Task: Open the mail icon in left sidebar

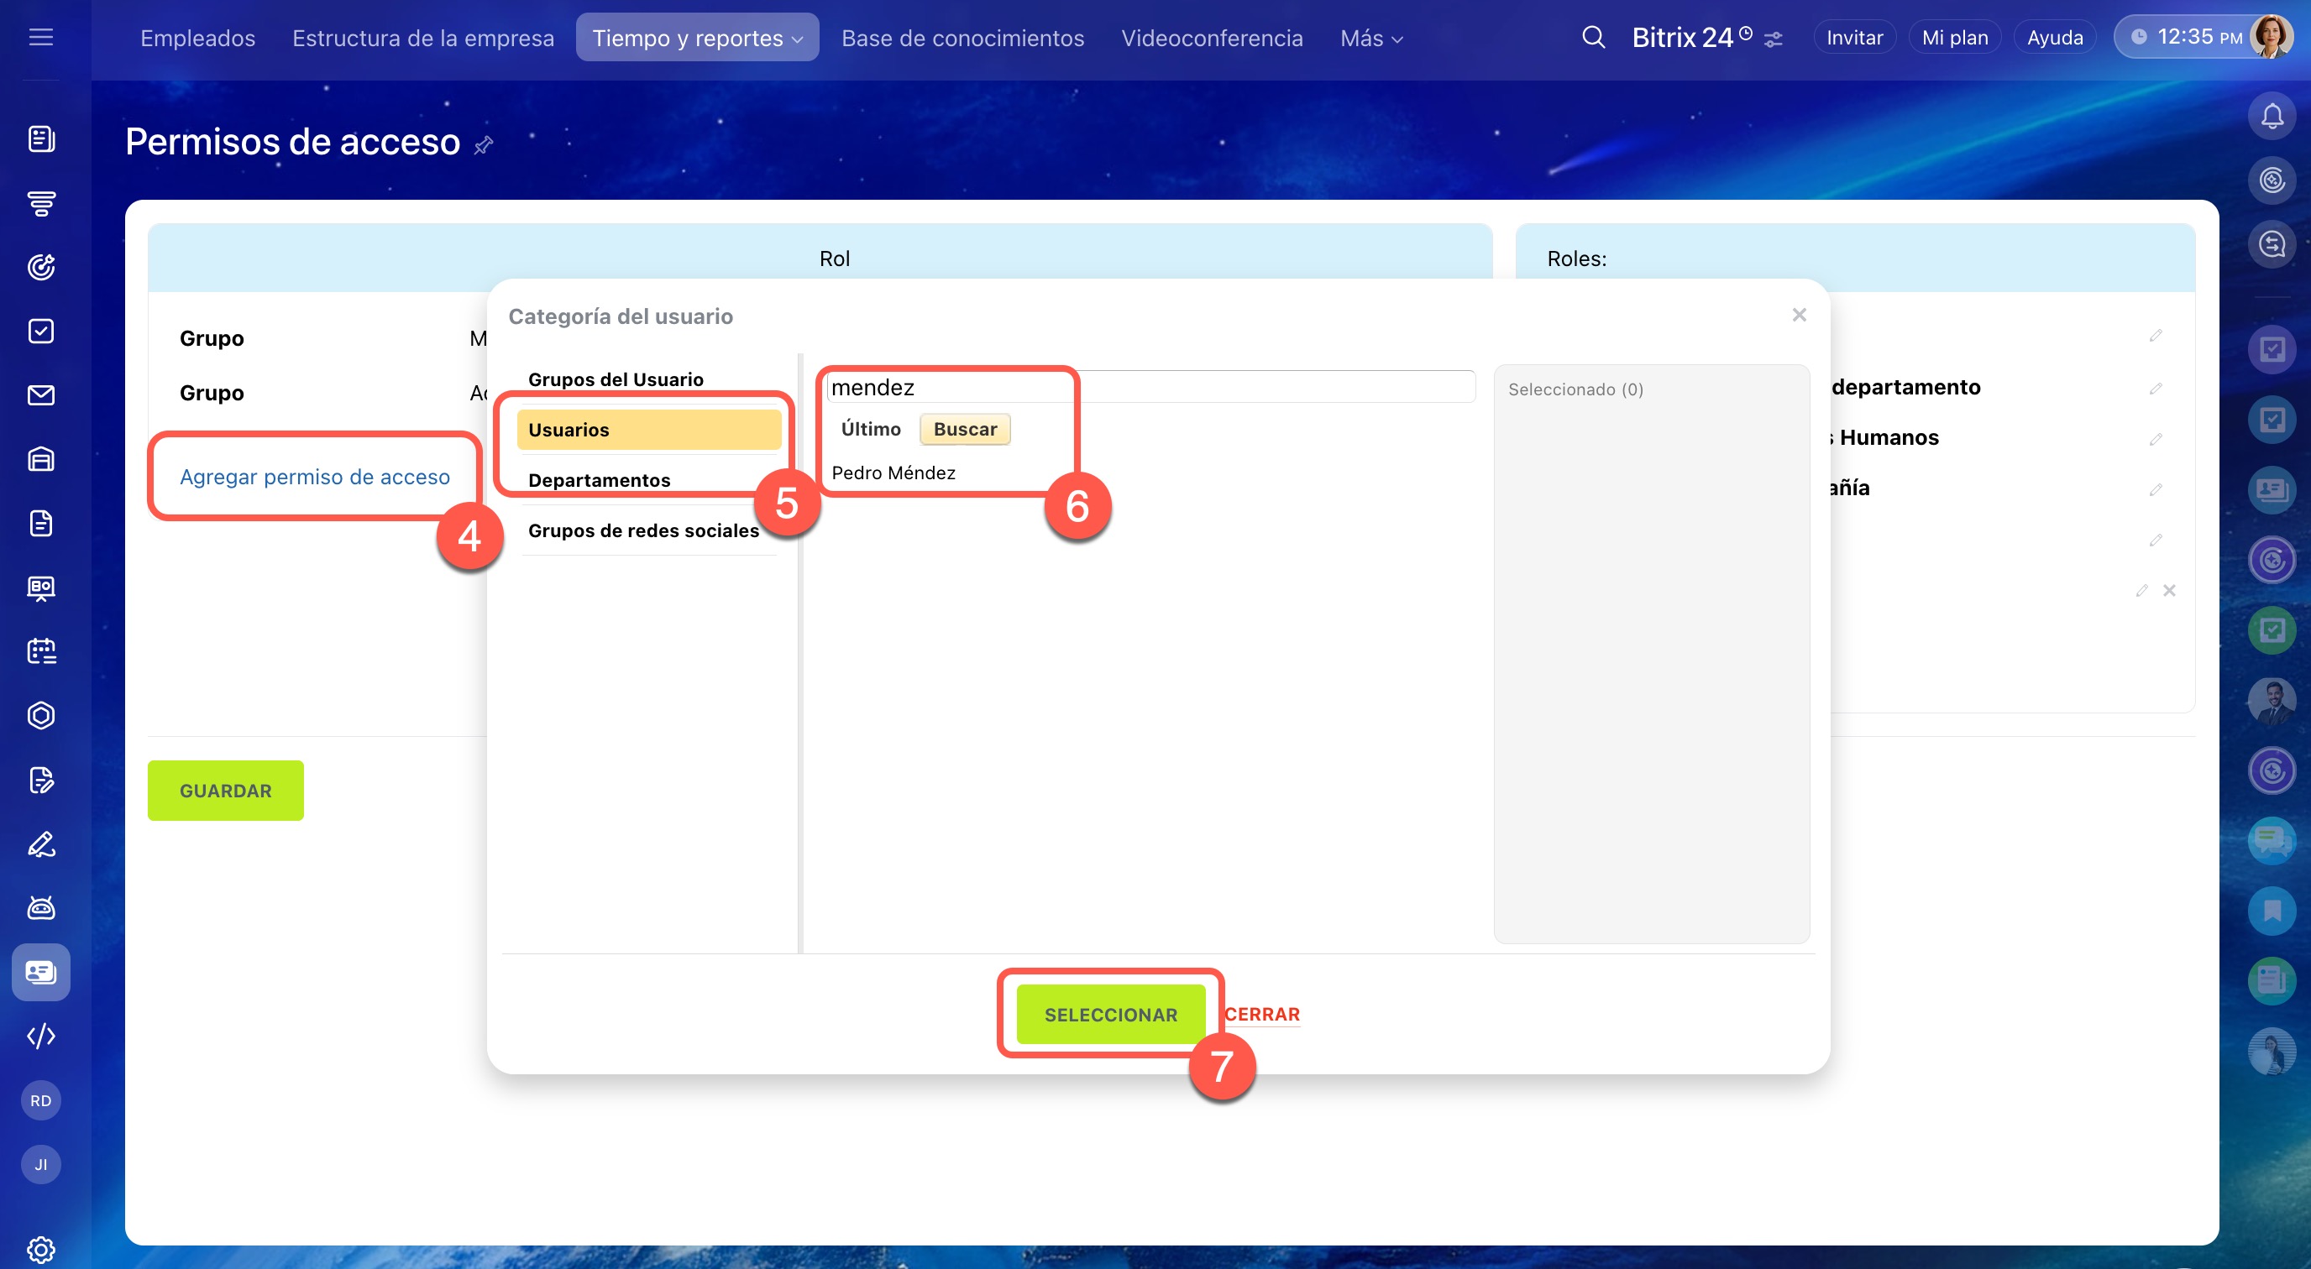Action: [x=41, y=394]
